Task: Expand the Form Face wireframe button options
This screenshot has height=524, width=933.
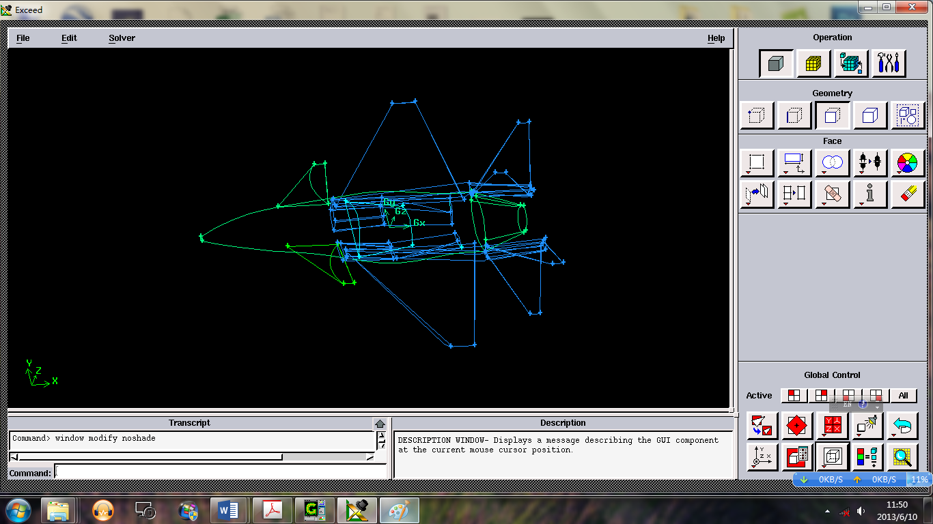Action: (757, 164)
